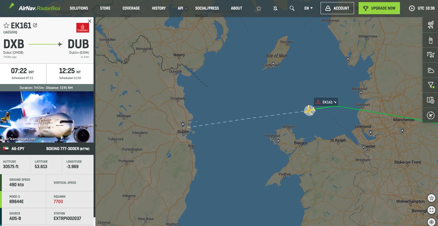Click the Chester airport marker

point(364,147)
